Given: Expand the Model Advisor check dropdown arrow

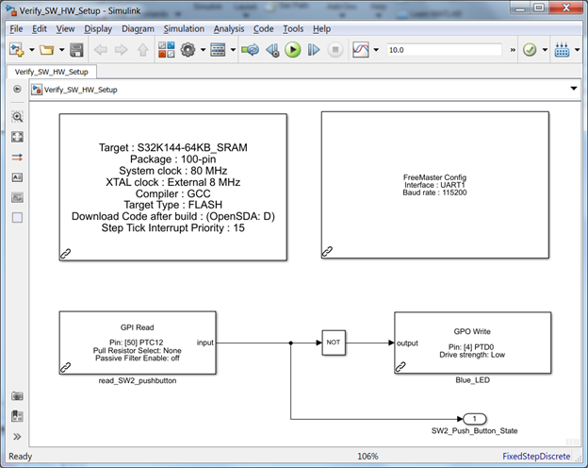Looking at the screenshot, I should (x=545, y=50).
